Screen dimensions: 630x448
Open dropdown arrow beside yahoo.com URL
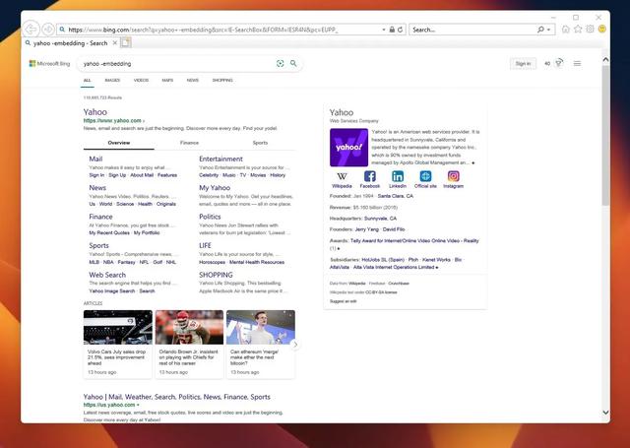[144, 121]
